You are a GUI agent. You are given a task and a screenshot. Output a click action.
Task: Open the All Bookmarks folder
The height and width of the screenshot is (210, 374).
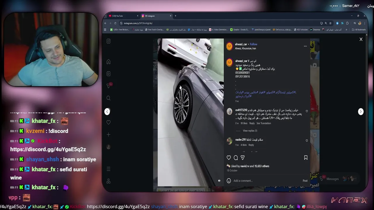[359, 29]
